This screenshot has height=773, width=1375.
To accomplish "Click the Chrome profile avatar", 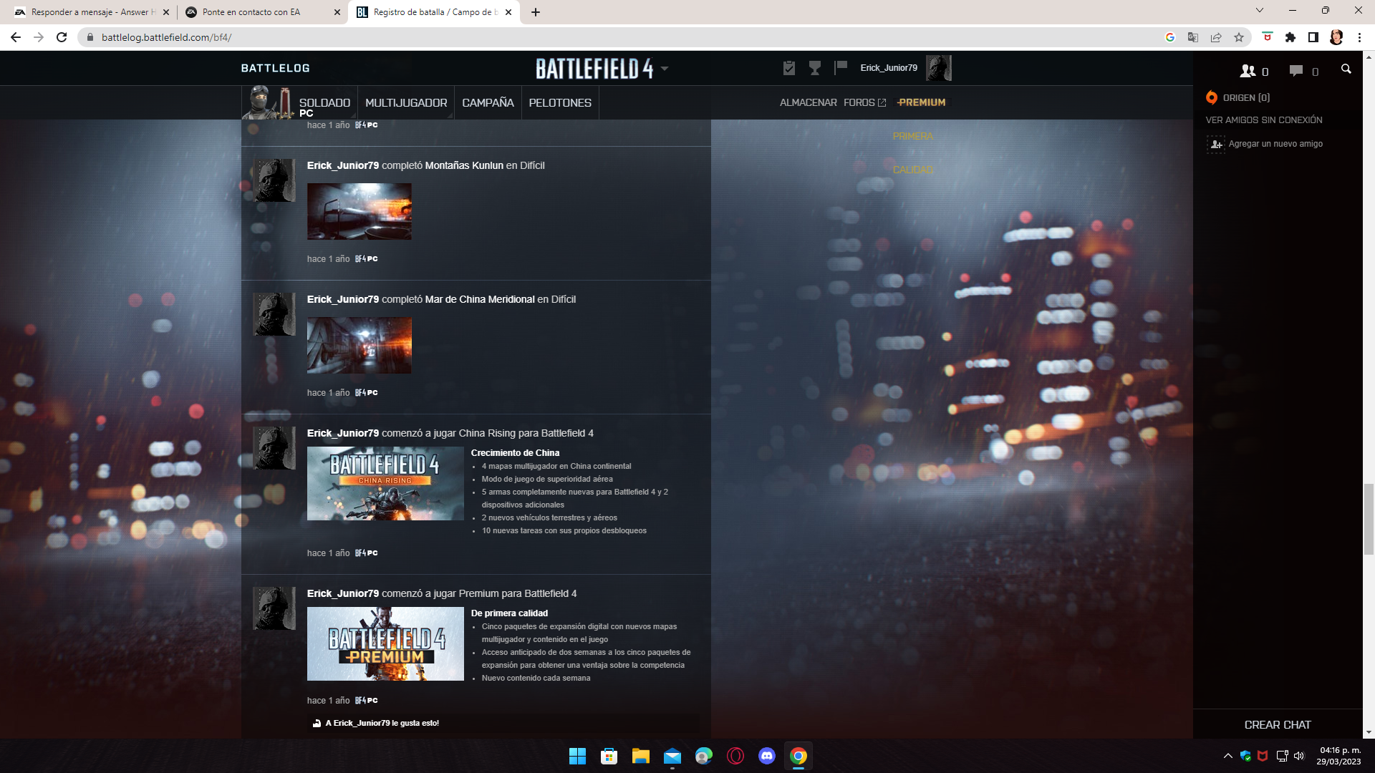I will [1336, 37].
